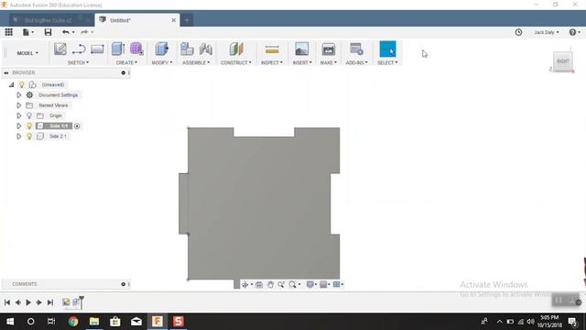Select the Joint assemble tool
The height and width of the screenshot is (330, 586).
205,49
